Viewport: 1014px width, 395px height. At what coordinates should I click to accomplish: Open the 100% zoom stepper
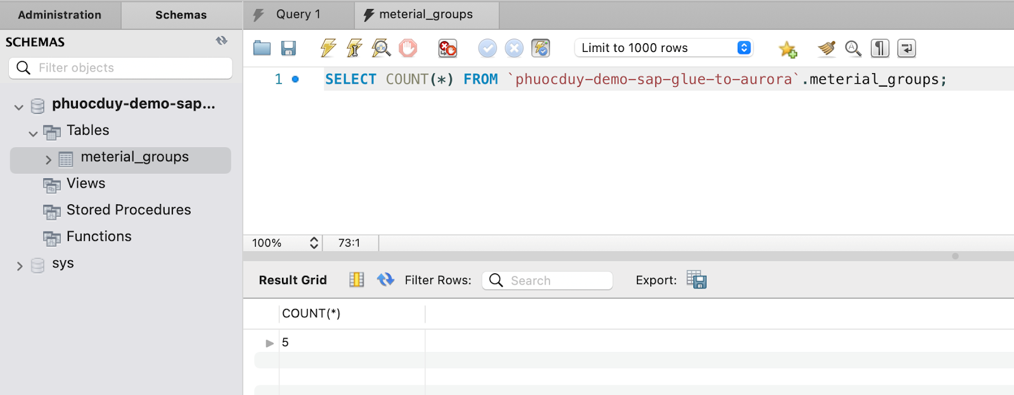pos(314,243)
